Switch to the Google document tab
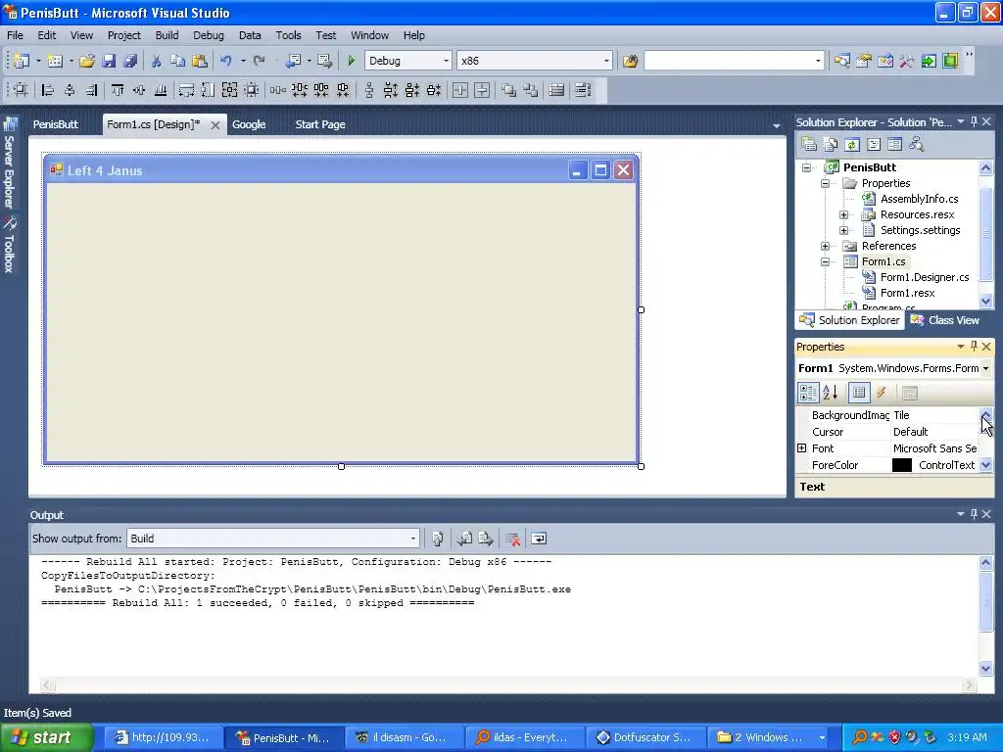Screen dimensions: 1003x752 (249, 124)
